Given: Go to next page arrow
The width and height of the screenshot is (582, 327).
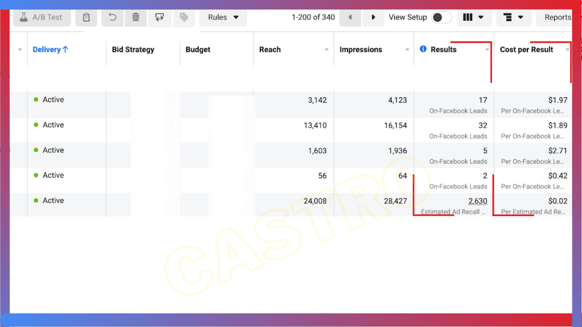Looking at the screenshot, I should 373,17.
